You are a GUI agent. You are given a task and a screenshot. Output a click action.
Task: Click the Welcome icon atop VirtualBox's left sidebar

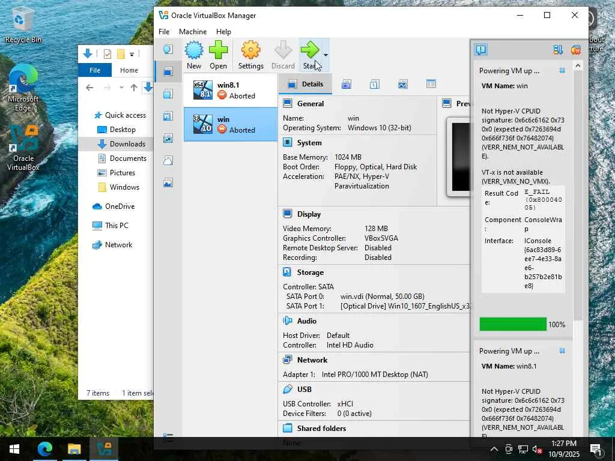pos(168,49)
